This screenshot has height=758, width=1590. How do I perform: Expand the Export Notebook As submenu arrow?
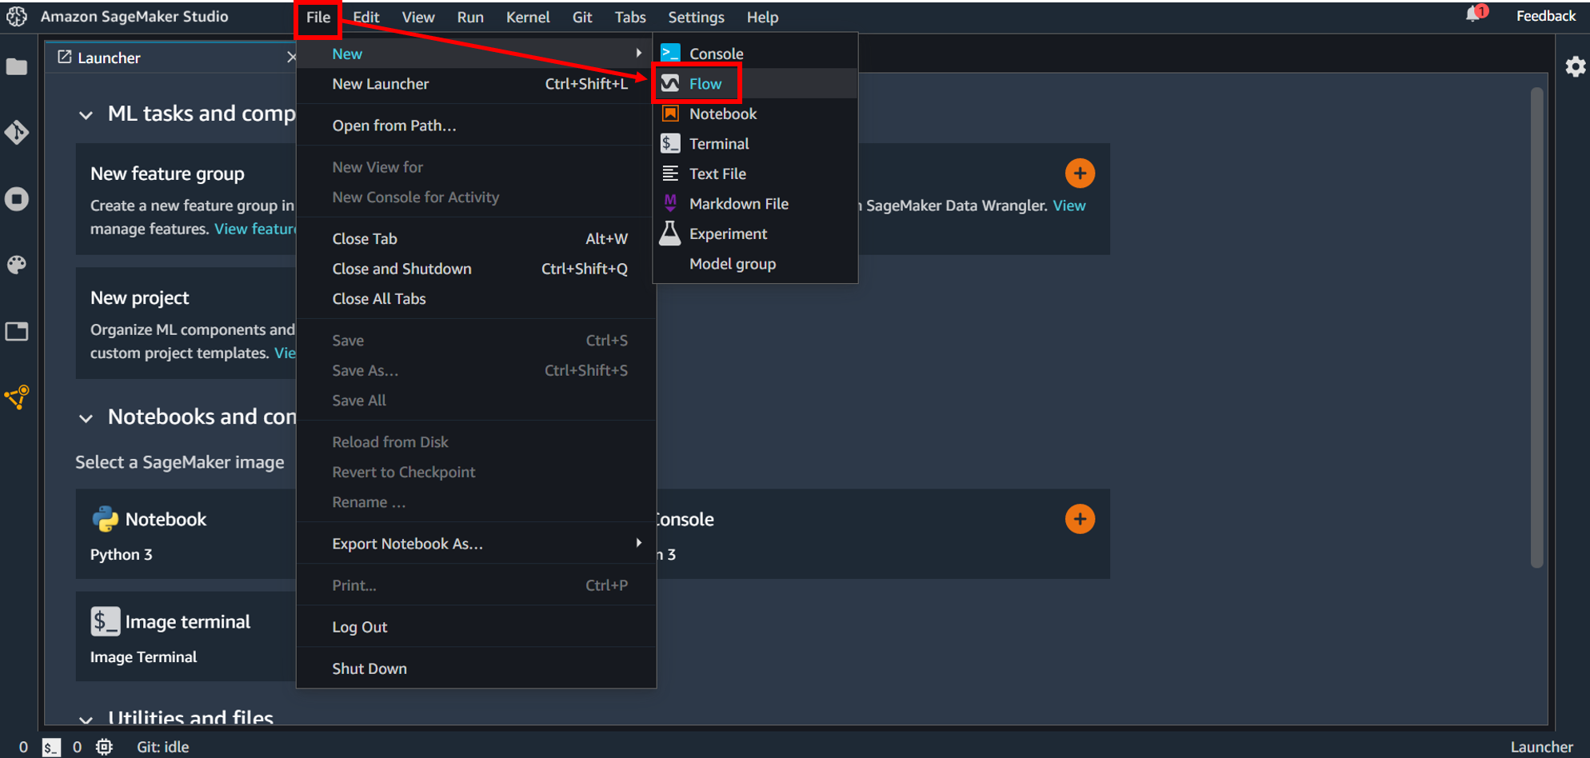point(638,543)
